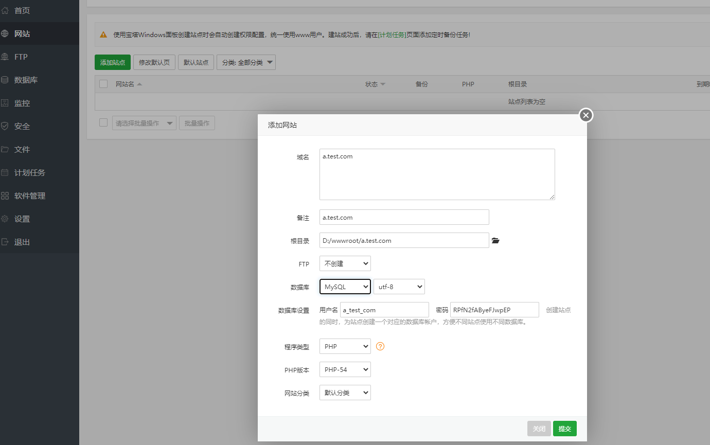The height and width of the screenshot is (445, 710).
Task: Click the logout icon beside 退出
Action: (5, 242)
